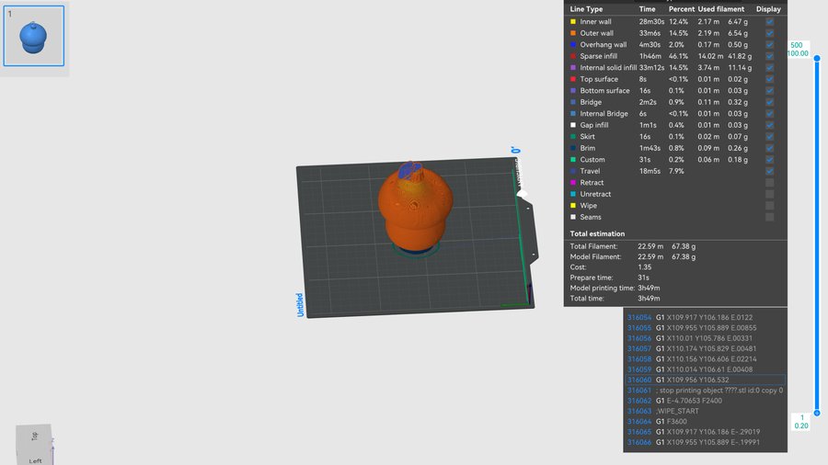Toggle Outer wall display checkbox
Image resolution: width=828 pixels, height=465 pixels.
(769, 33)
